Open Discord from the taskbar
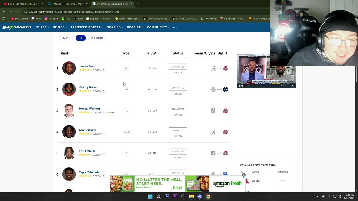 199,197
